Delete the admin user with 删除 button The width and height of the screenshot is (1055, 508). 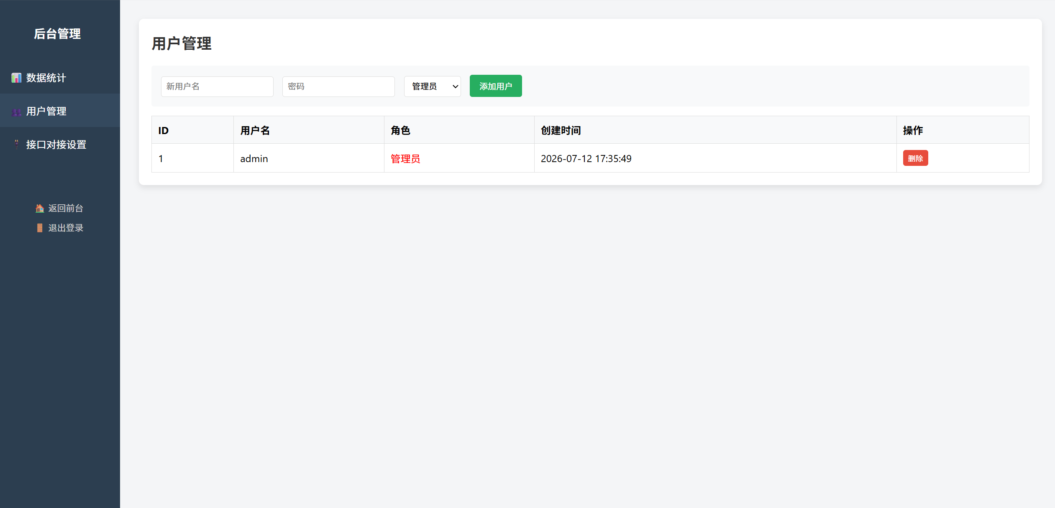coord(915,158)
